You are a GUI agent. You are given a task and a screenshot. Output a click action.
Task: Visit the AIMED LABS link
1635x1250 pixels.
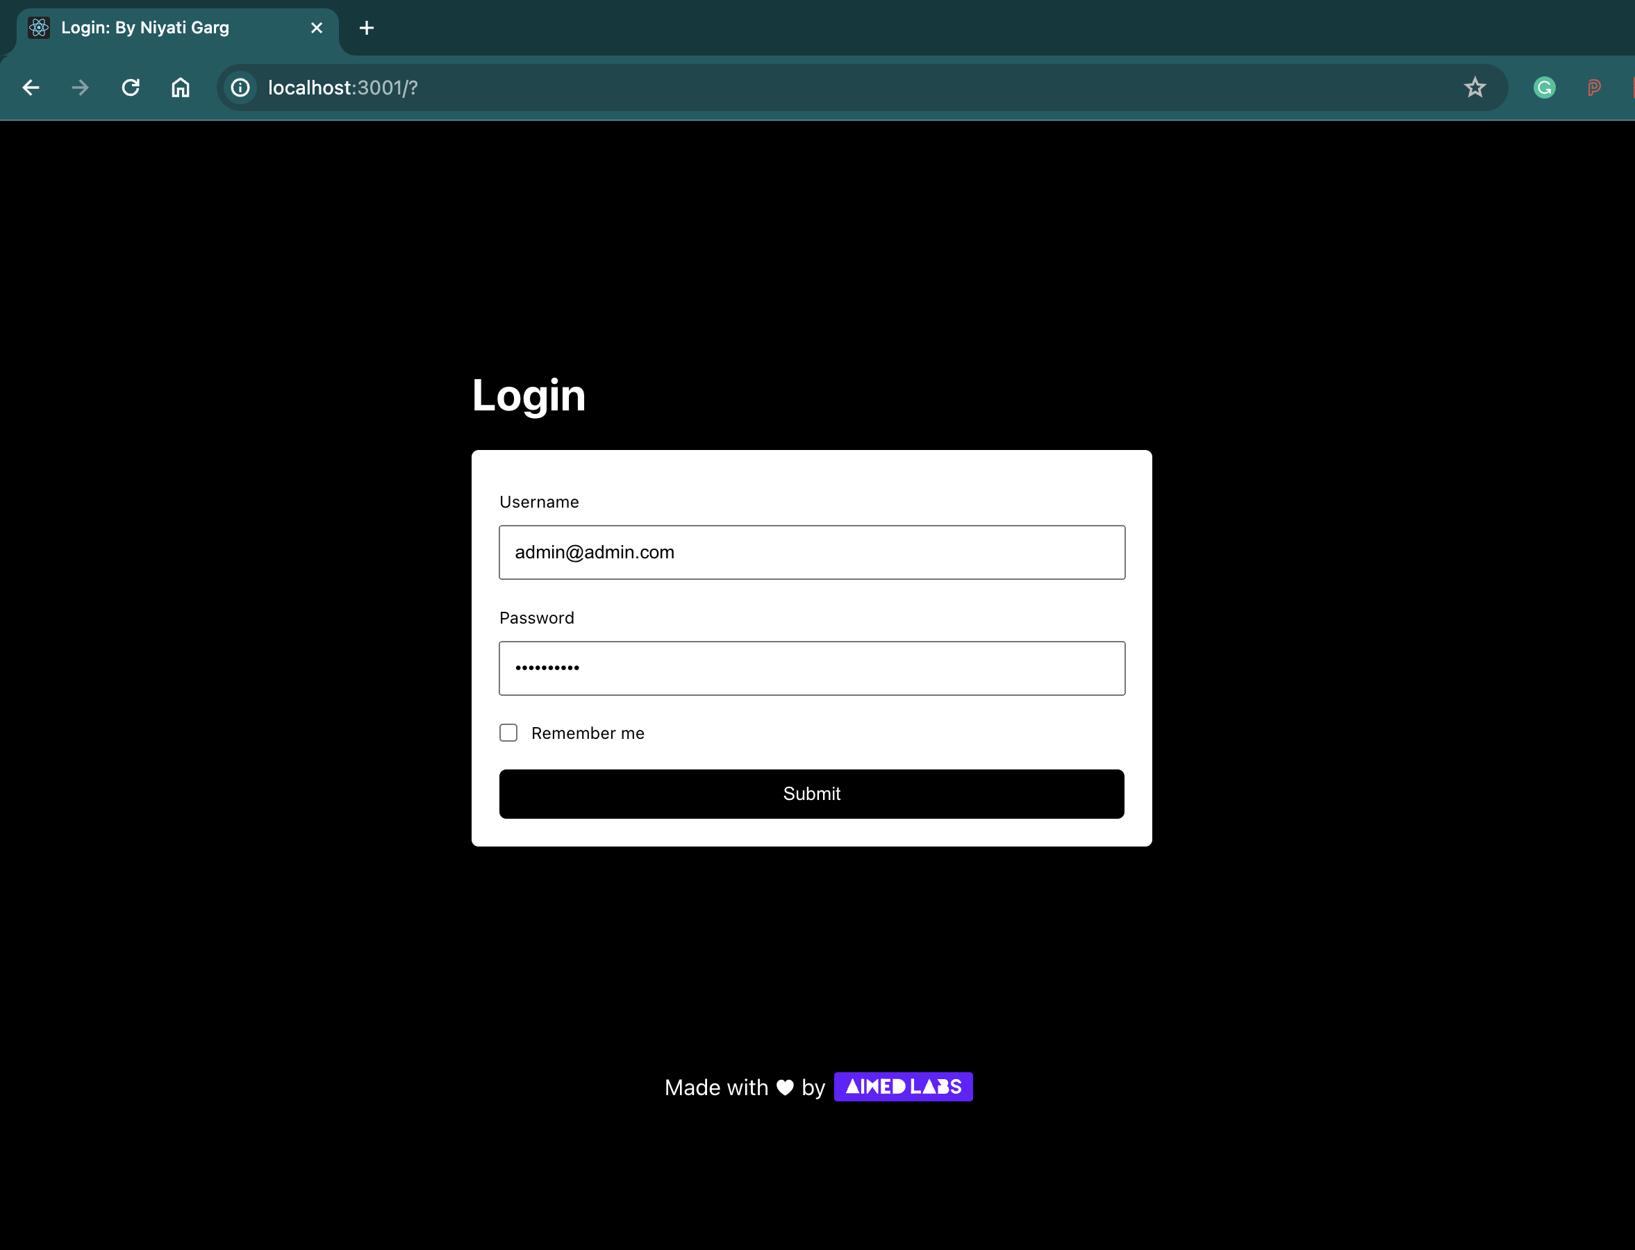point(903,1086)
